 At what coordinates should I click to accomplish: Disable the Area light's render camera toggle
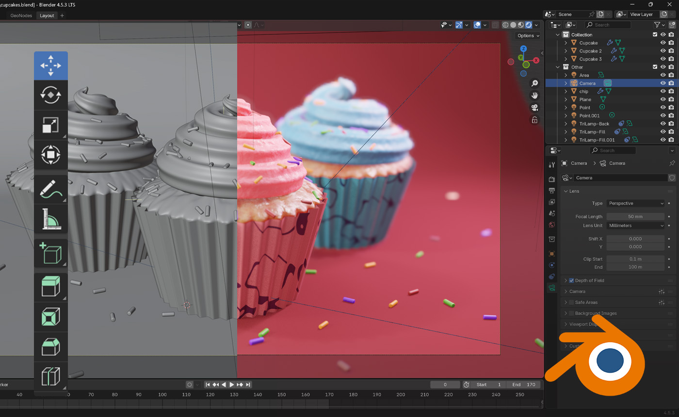coord(671,75)
